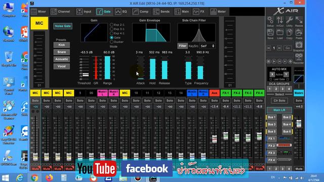Select the Aux channel strip label

(x=215, y=93)
